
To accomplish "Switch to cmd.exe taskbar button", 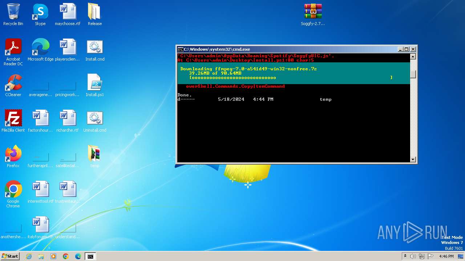I will pos(90,256).
